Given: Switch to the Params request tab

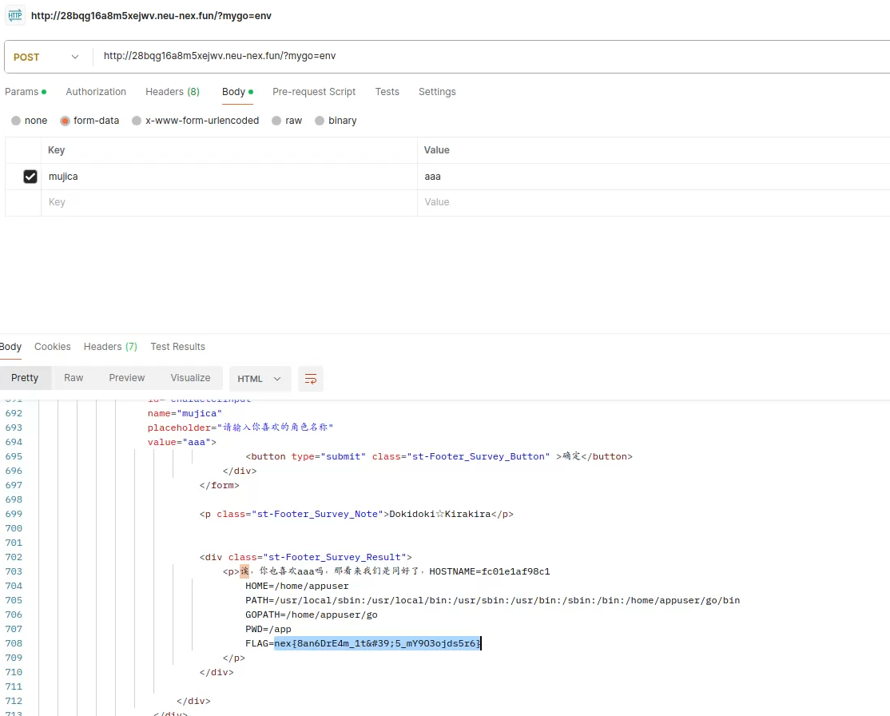Looking at the screenshot, I should (x=22, y=92).
